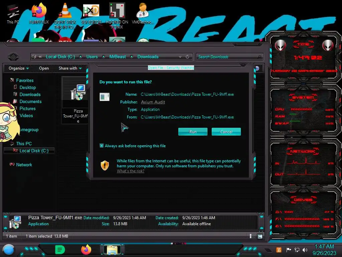Open the What's the risk? link

pyautogui.click(x=131, y=171)
